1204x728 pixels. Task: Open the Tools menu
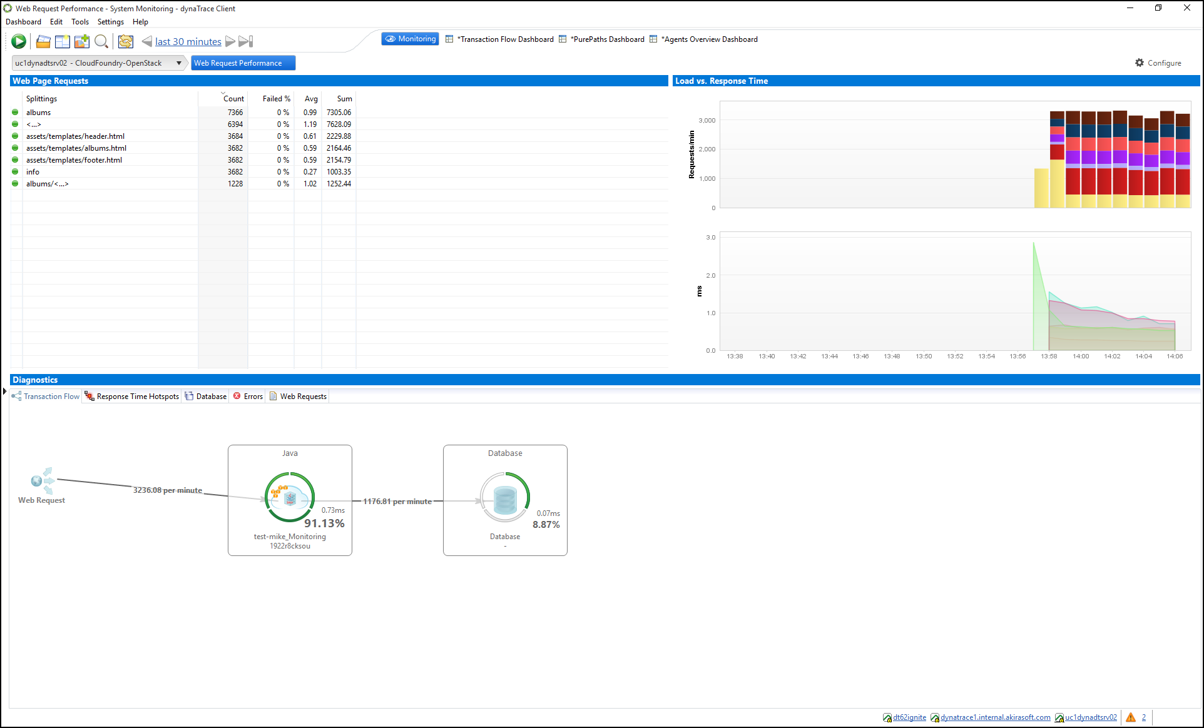tap(80, 22)
